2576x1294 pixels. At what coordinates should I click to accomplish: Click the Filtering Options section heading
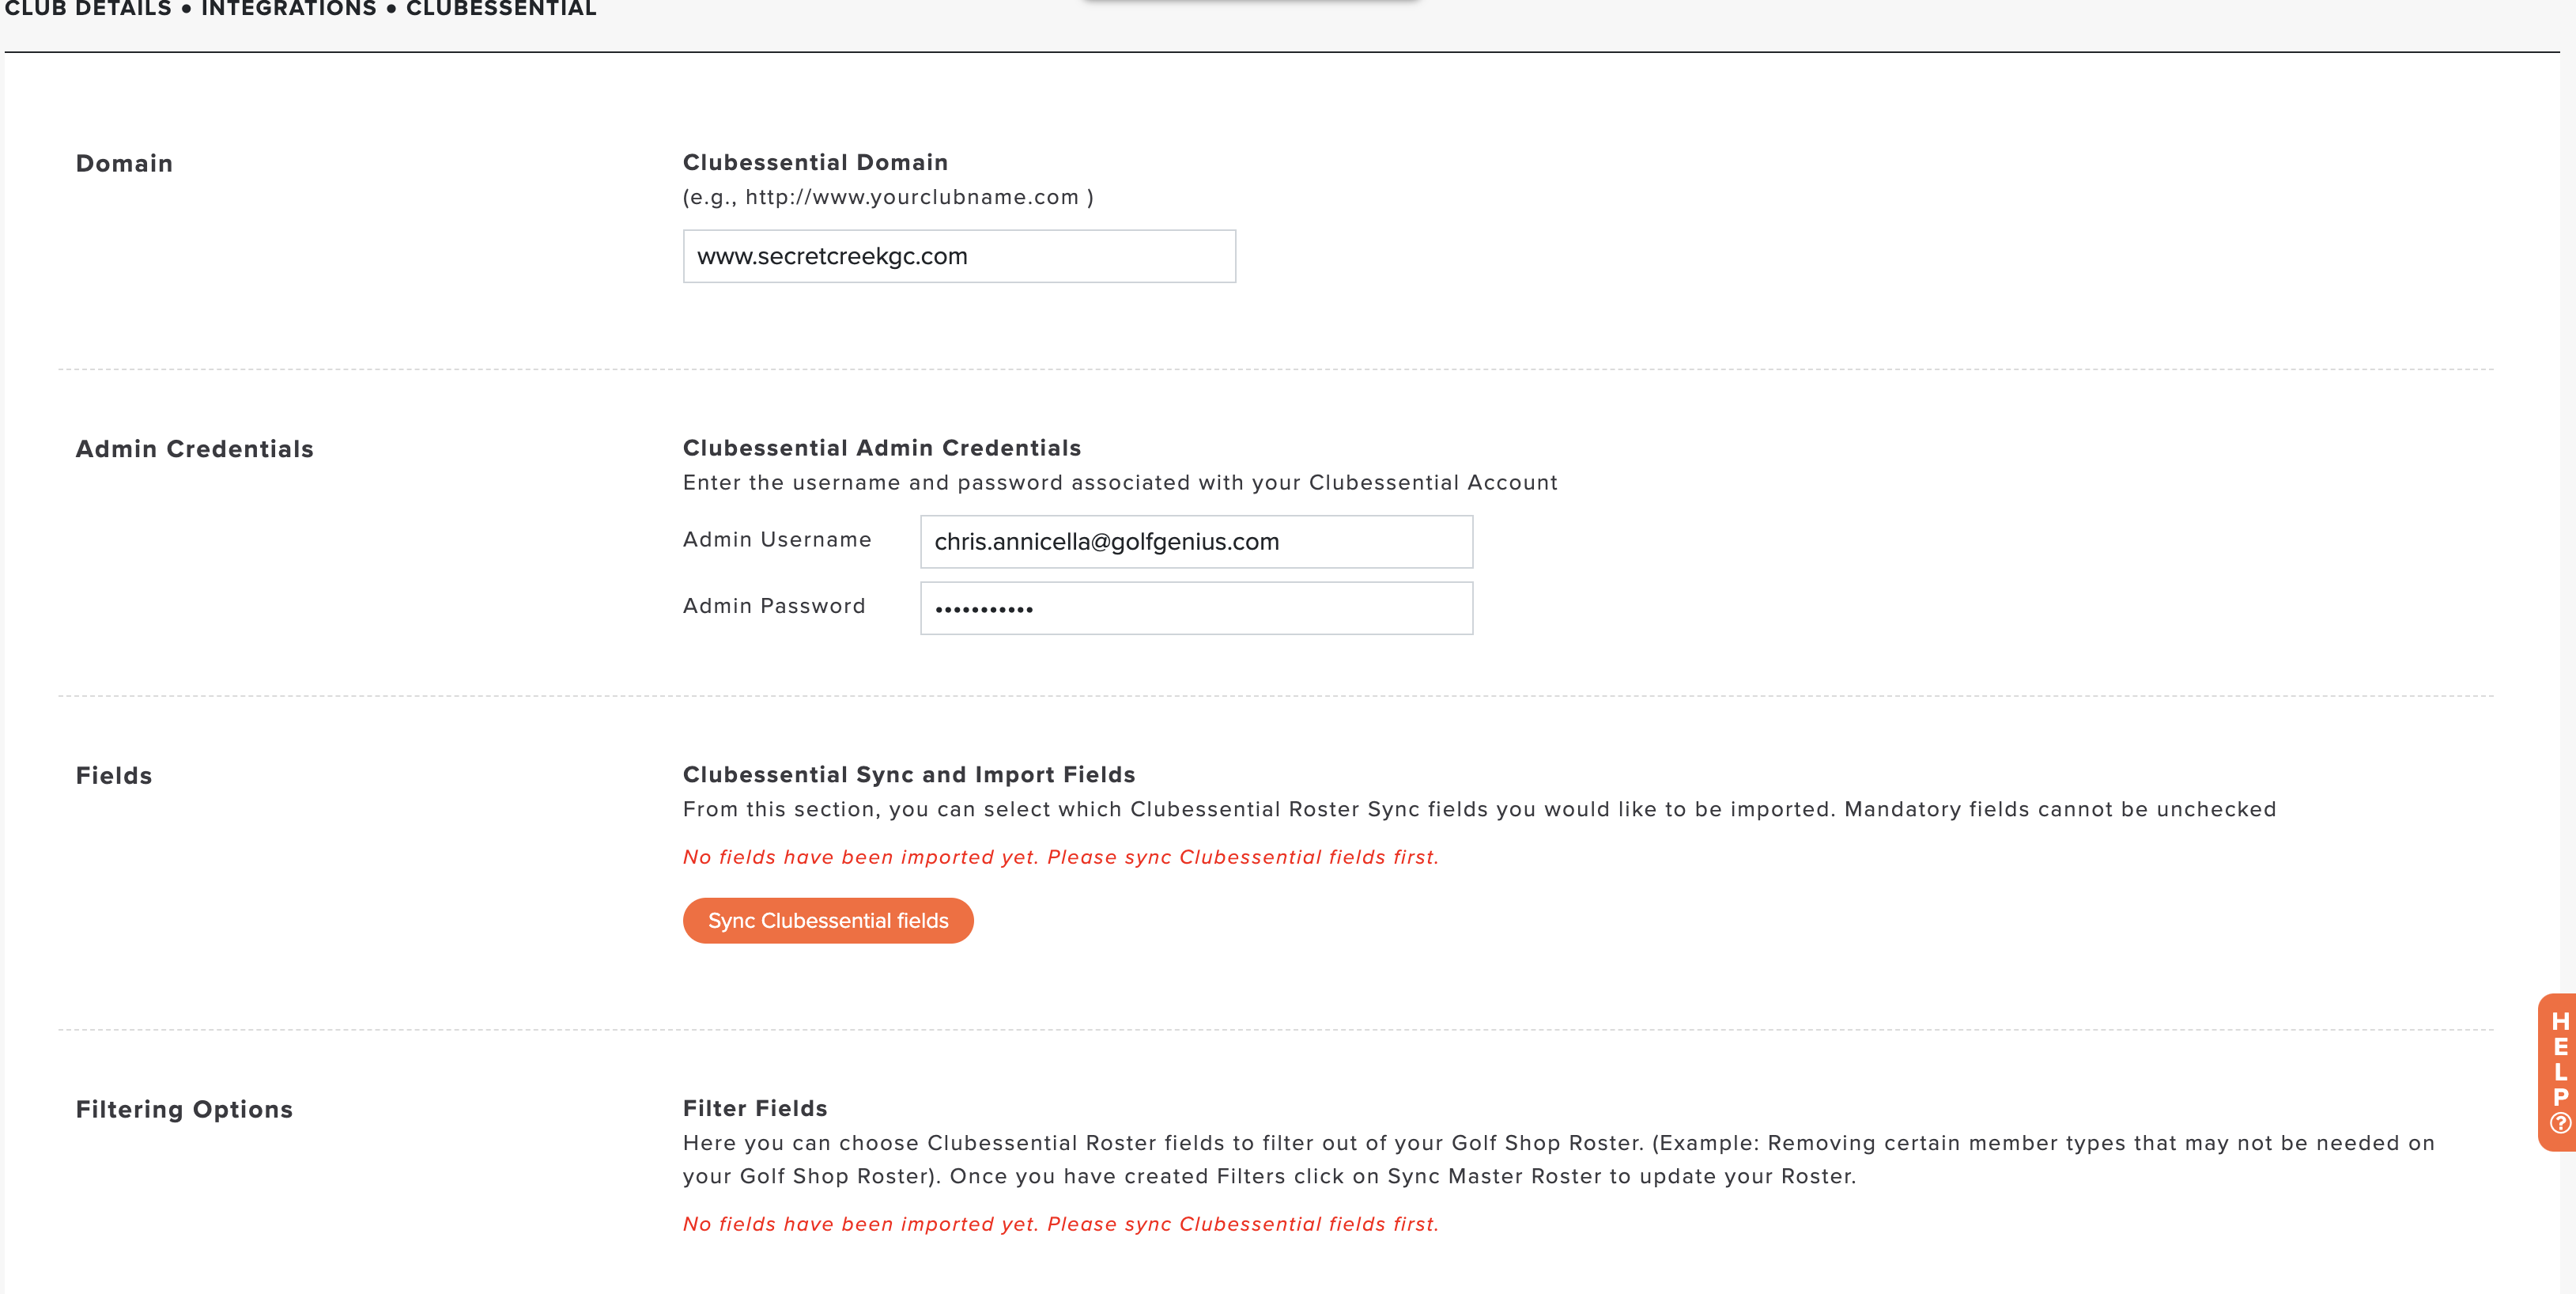(184, 1110)
